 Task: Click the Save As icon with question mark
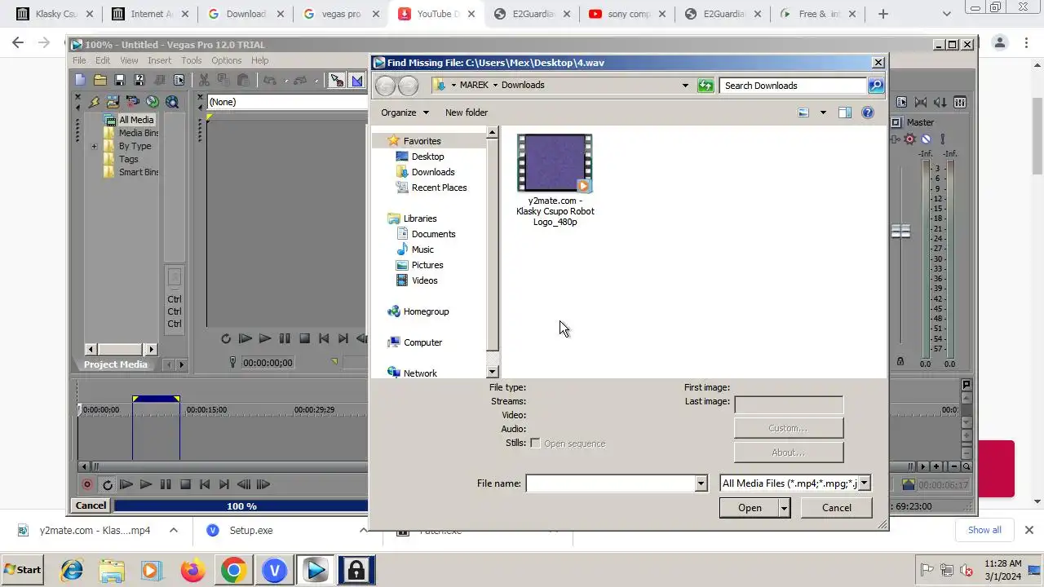tap(139, 80)
